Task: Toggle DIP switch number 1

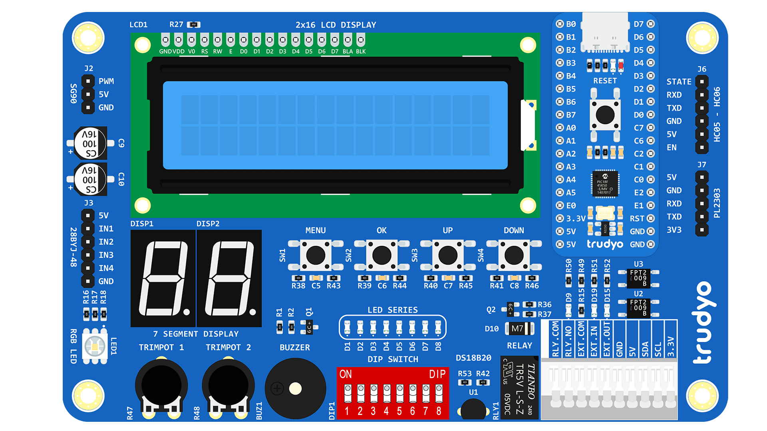Action: (348, 393)
